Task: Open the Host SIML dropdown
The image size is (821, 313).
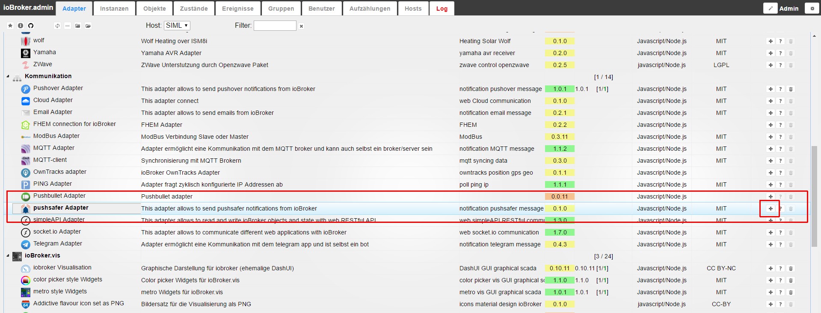Action: tap(177, 26)
